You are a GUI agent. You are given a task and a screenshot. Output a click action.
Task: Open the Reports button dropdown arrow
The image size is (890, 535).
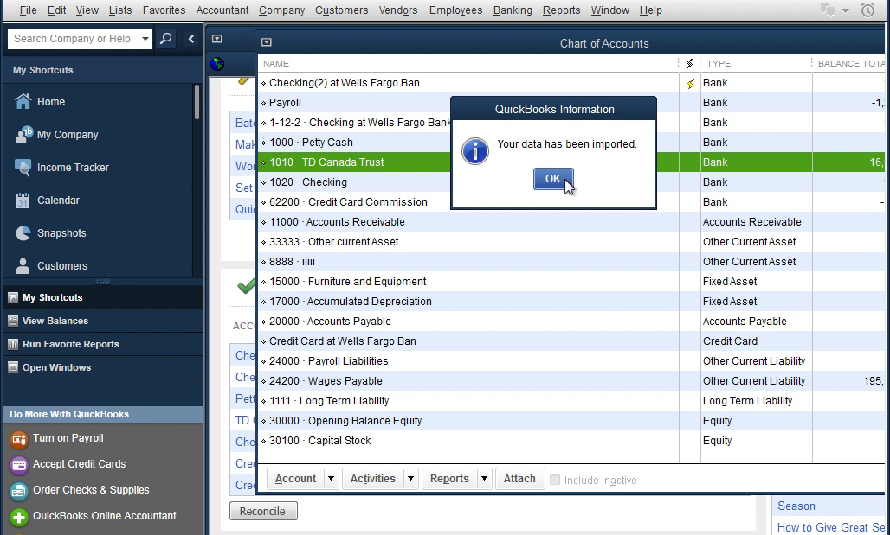pyautogui.click(x=484, y=479)
